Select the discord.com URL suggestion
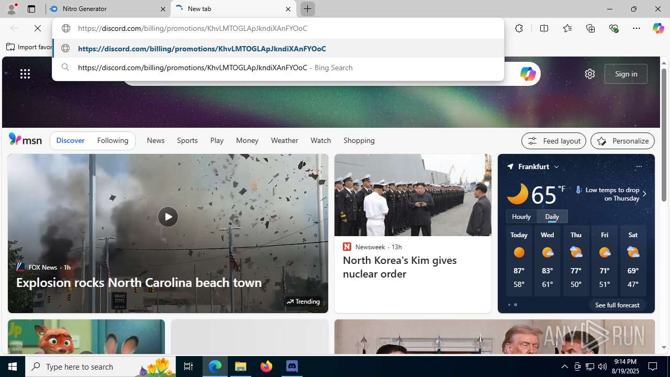 click(278, 48)
